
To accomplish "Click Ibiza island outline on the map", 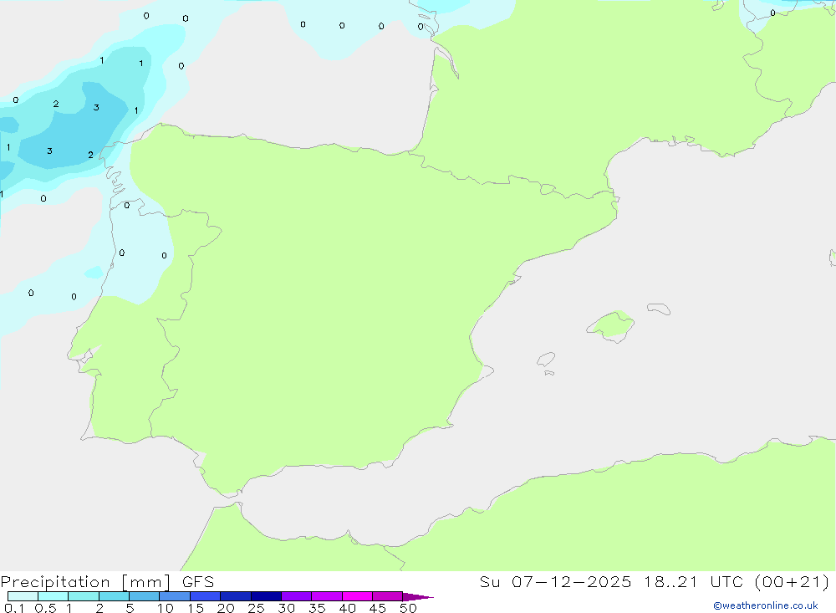I will [x=546, y=359].
